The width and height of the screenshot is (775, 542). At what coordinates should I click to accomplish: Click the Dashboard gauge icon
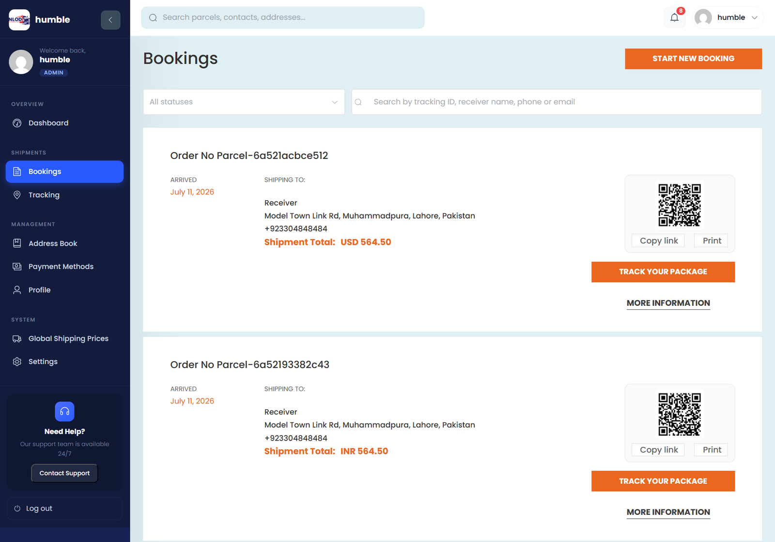point(17,123)
